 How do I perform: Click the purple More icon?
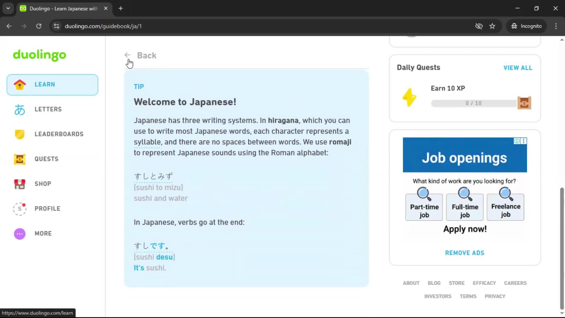click(20, 234)
